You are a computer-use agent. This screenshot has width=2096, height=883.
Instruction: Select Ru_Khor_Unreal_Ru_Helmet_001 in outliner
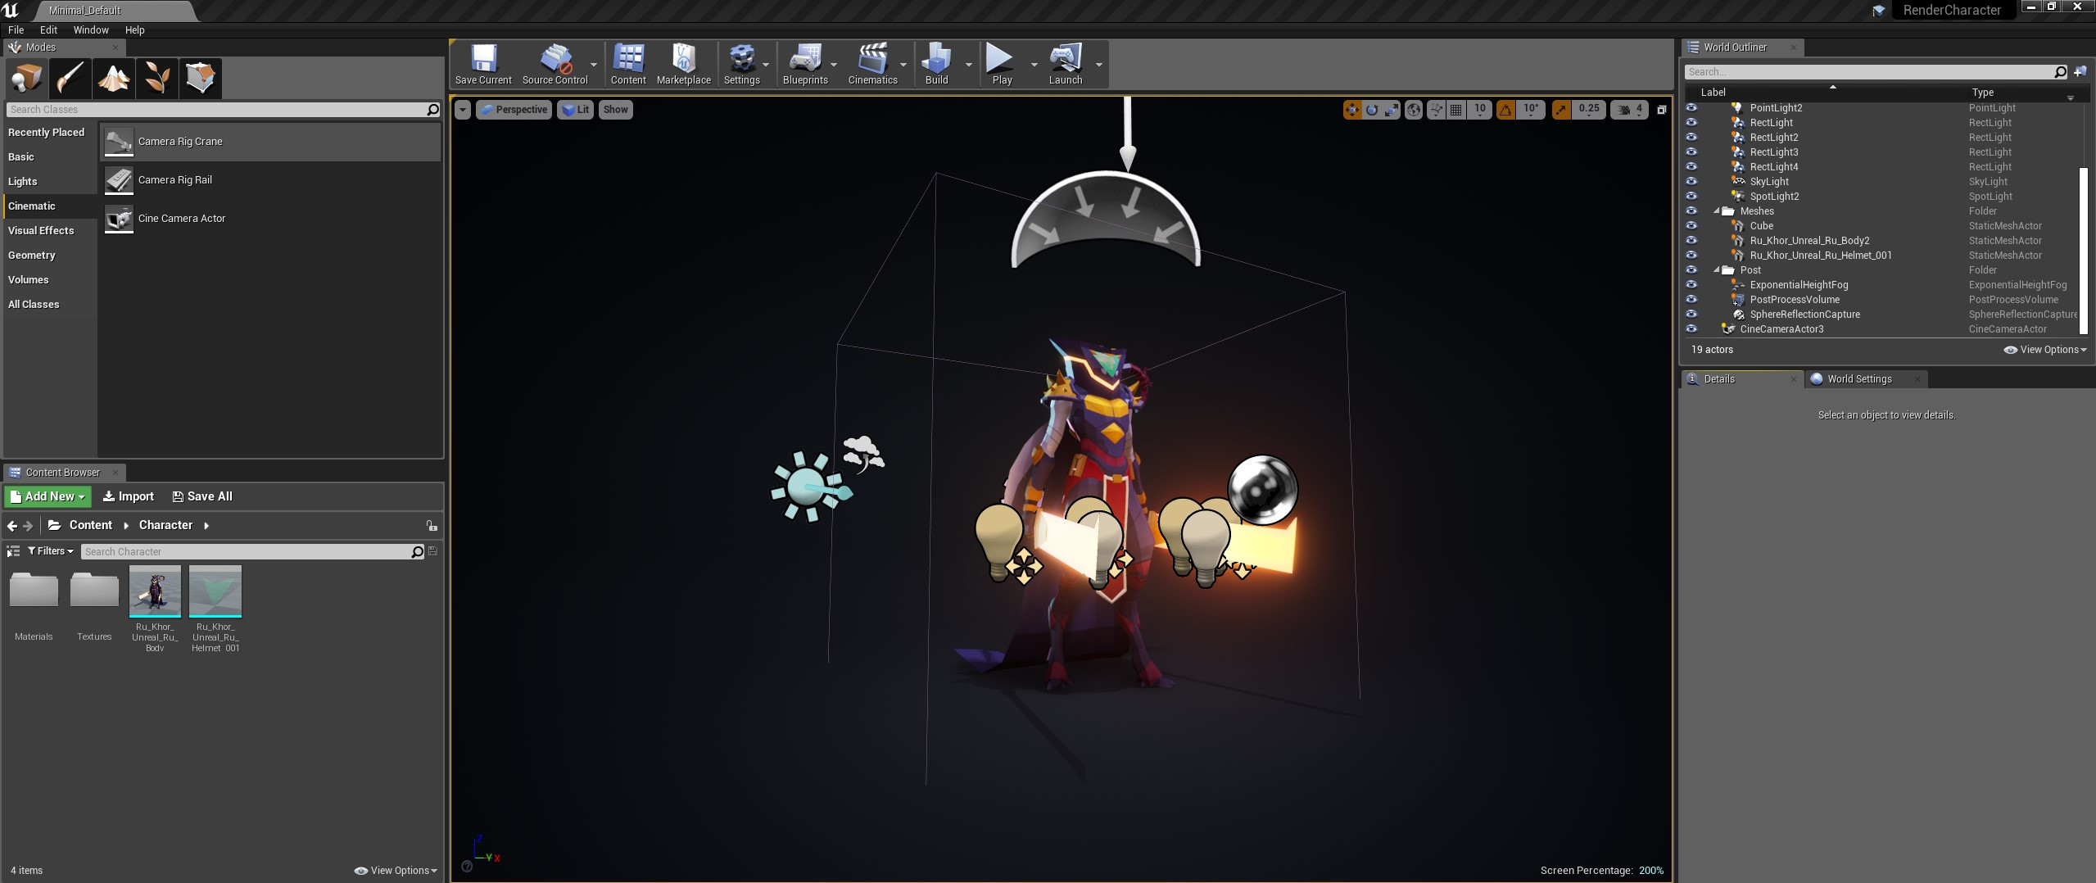pos(1820,256)
